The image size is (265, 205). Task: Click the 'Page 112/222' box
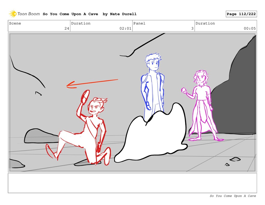click(241, 14)
